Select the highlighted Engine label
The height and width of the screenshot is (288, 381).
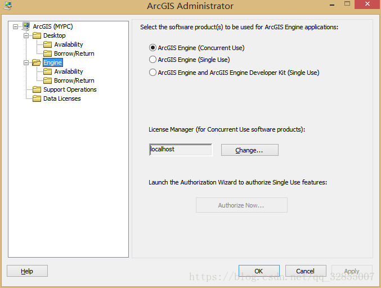[53, 62]
